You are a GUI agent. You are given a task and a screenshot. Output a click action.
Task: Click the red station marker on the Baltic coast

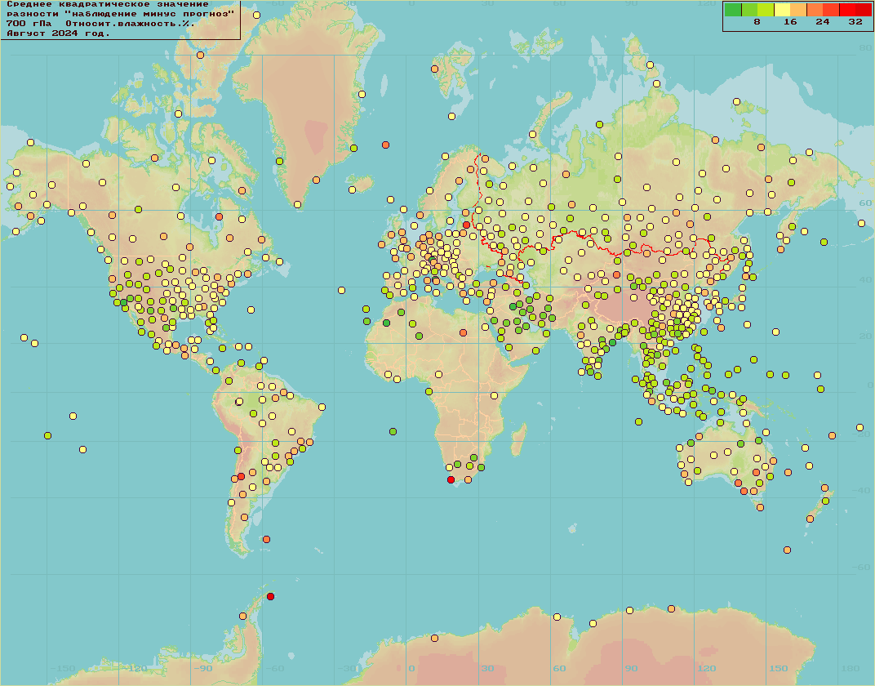click(466, 225)
